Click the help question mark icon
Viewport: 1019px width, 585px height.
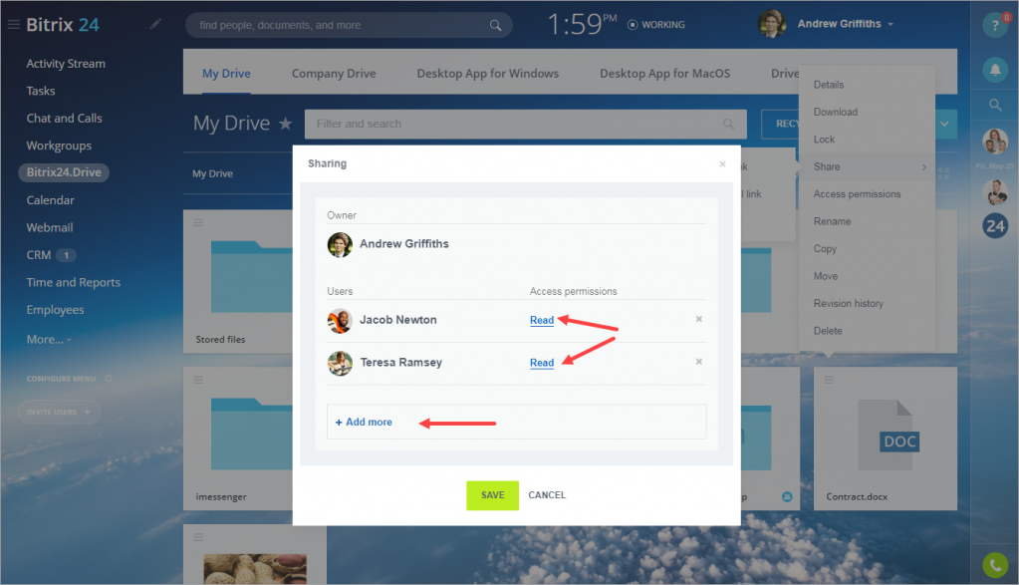click(x=995, y=25)
